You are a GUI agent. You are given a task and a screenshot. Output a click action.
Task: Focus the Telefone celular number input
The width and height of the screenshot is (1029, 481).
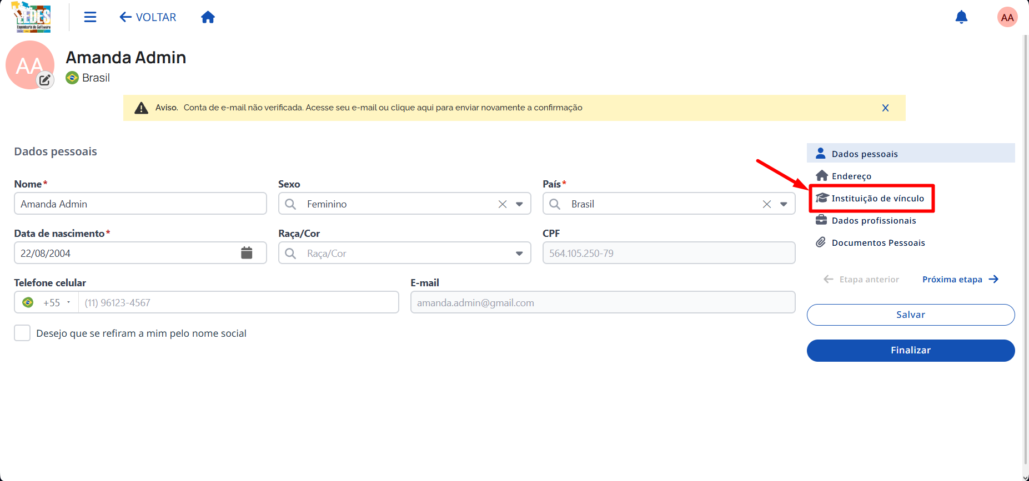point(238,302)
